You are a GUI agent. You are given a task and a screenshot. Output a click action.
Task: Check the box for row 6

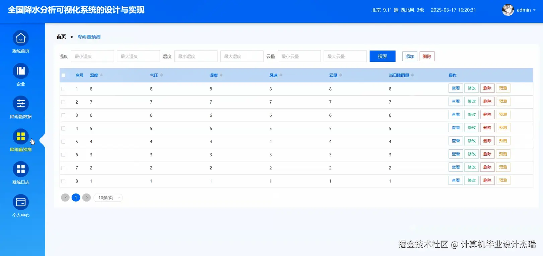coord(63,155)
